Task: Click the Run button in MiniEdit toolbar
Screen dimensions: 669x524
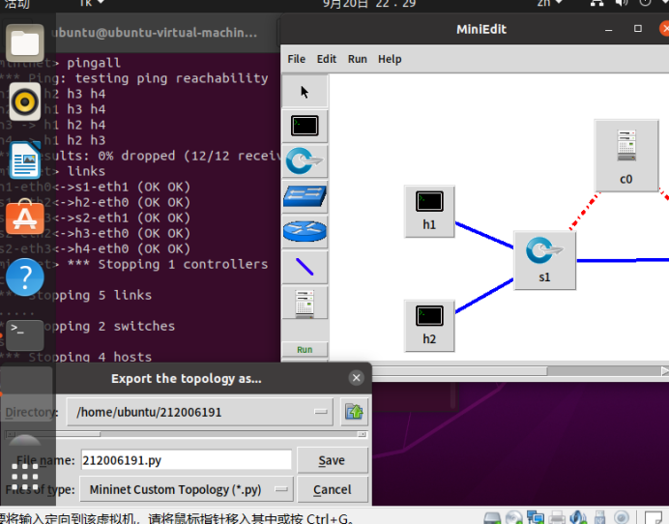Action: (305, 349)
